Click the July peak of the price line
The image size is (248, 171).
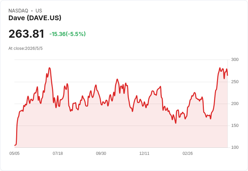(x=50, y=68)
